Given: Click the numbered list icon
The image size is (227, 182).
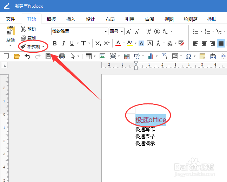Looking at the screenshot, I should pos(207,31).
